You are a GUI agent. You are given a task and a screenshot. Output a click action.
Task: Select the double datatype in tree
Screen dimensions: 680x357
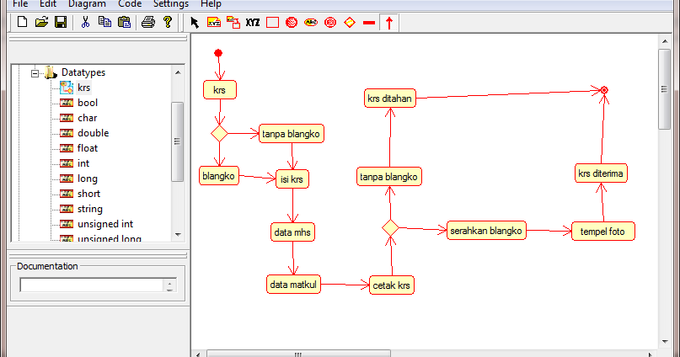[x=94, y=133]
